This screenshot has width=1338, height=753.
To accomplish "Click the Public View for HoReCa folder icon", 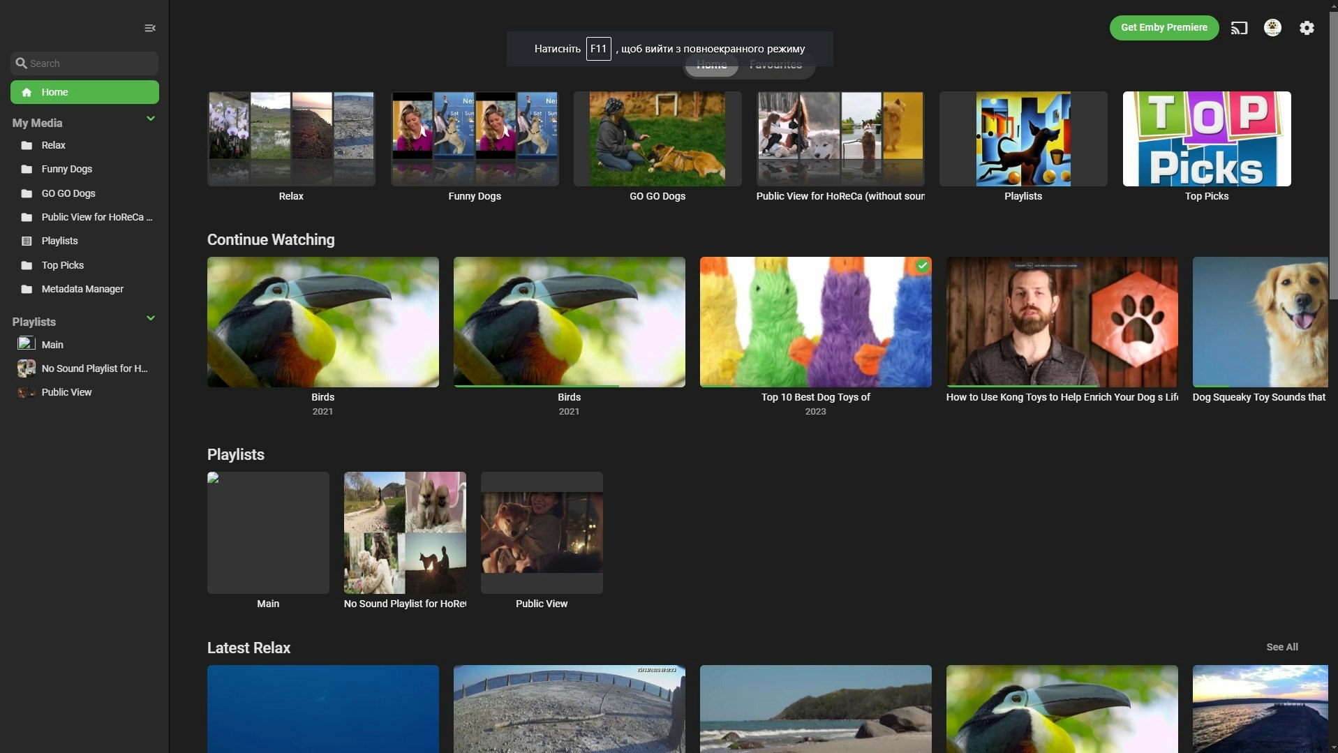I will point(27,217).
